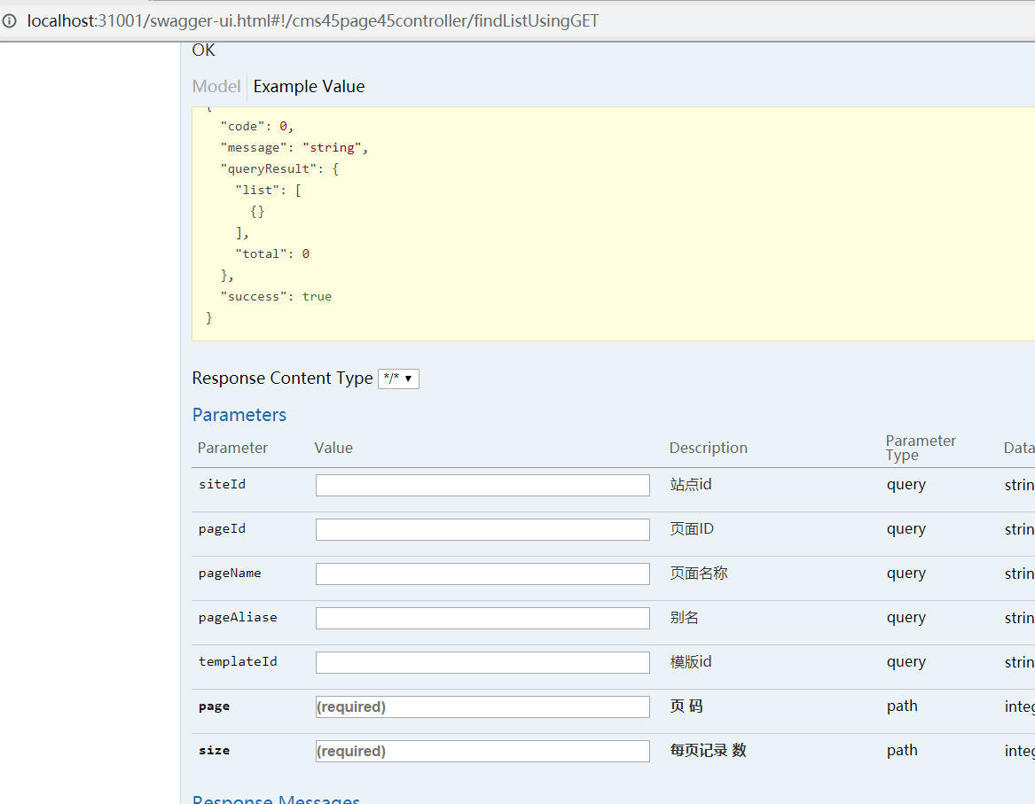The image size is (1035, 804).
Task: Click the "success": true line in example
Action: pyautogui.click(x=276, y=297)
